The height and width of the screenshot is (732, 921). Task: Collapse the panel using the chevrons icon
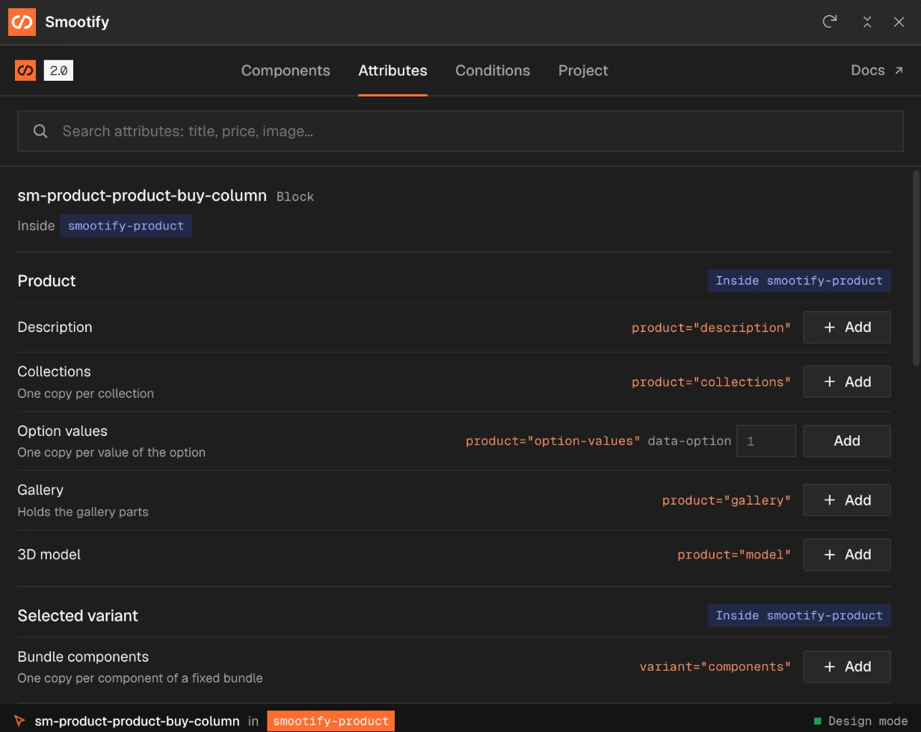867,22
